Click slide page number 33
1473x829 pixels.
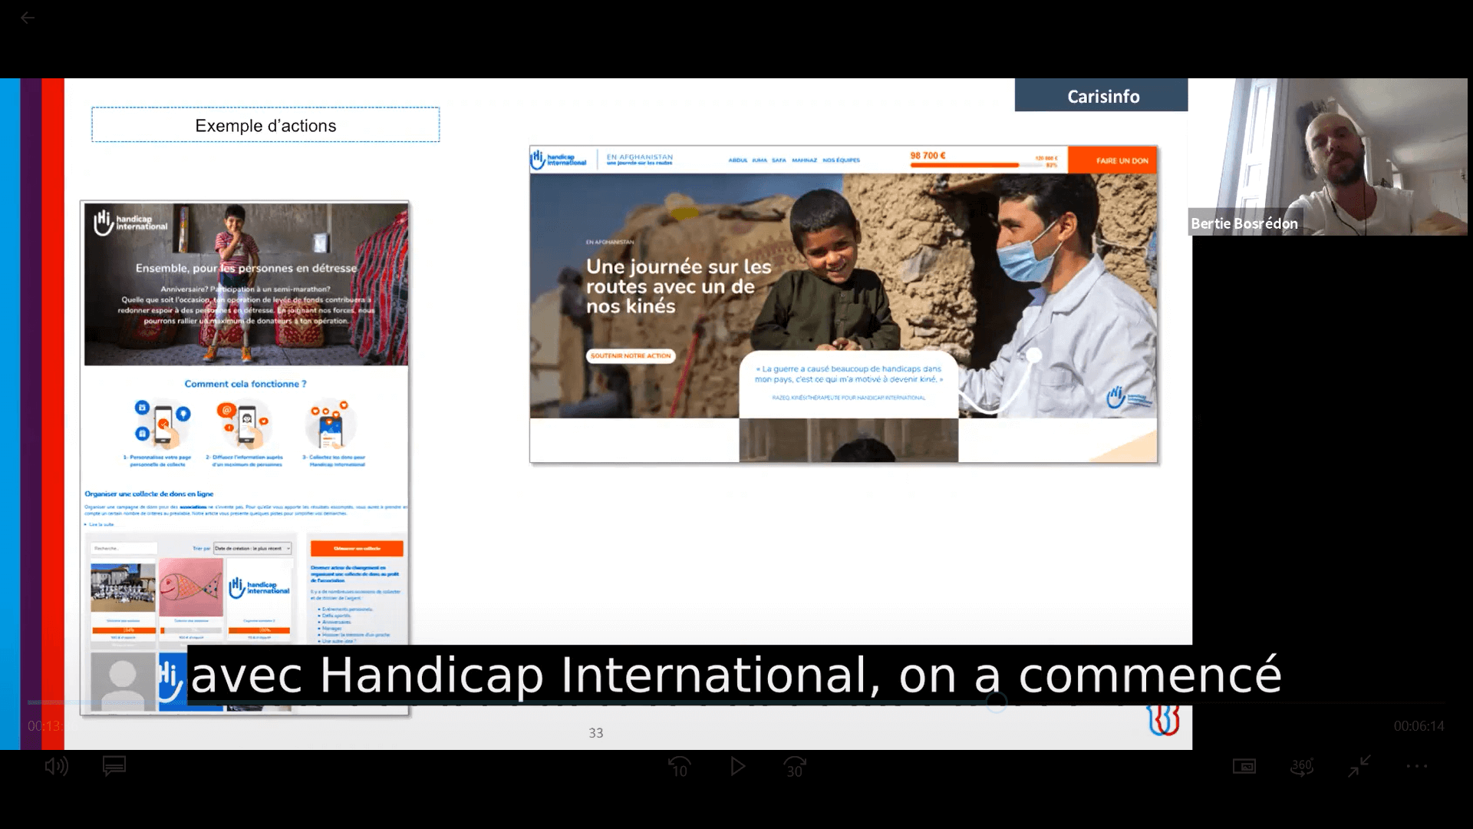[596, 733]
